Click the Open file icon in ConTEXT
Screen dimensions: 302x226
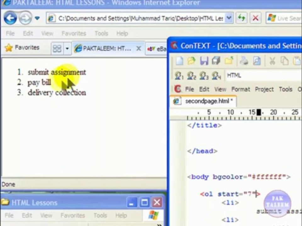click(x=192, y=61)
